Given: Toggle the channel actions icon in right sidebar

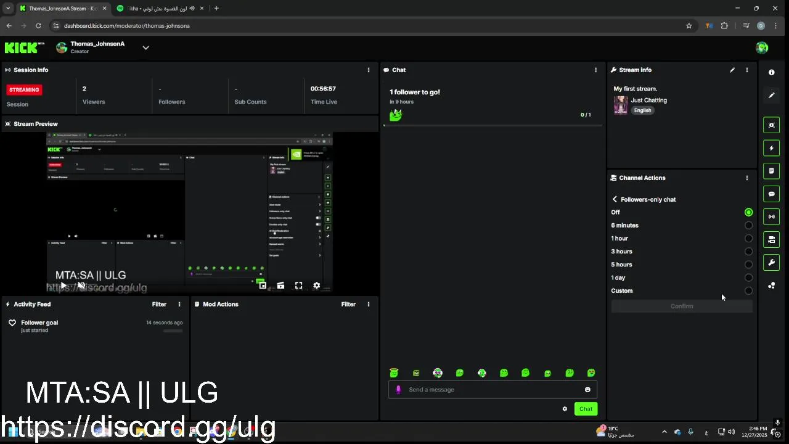Looking at the screenshot, I should 771,239.
